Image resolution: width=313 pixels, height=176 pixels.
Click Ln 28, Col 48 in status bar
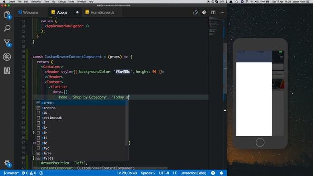(x=127, y=173)
